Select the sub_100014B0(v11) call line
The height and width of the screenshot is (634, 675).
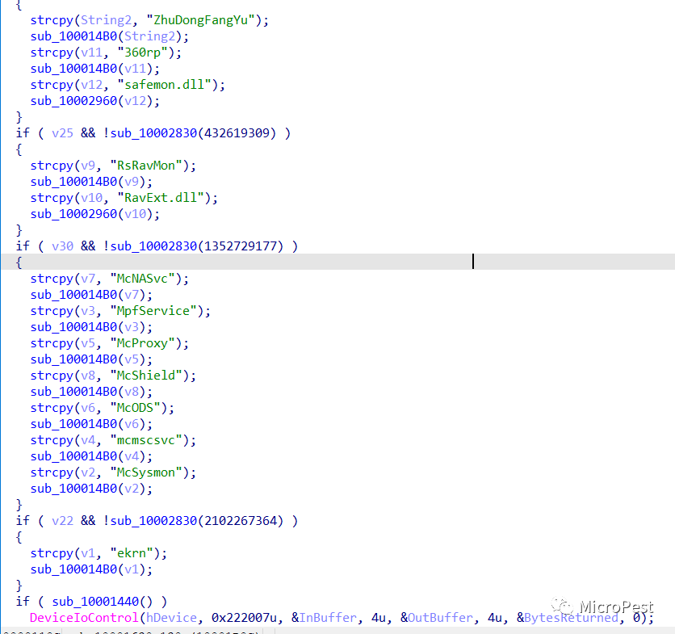point(94,69)
